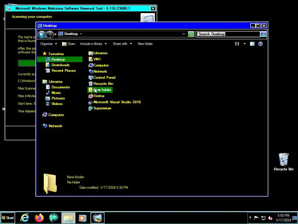The height and width of the screenshot is (224, 298).
Task: Select the Computer item in file list
Action: (x=99, y=65)
